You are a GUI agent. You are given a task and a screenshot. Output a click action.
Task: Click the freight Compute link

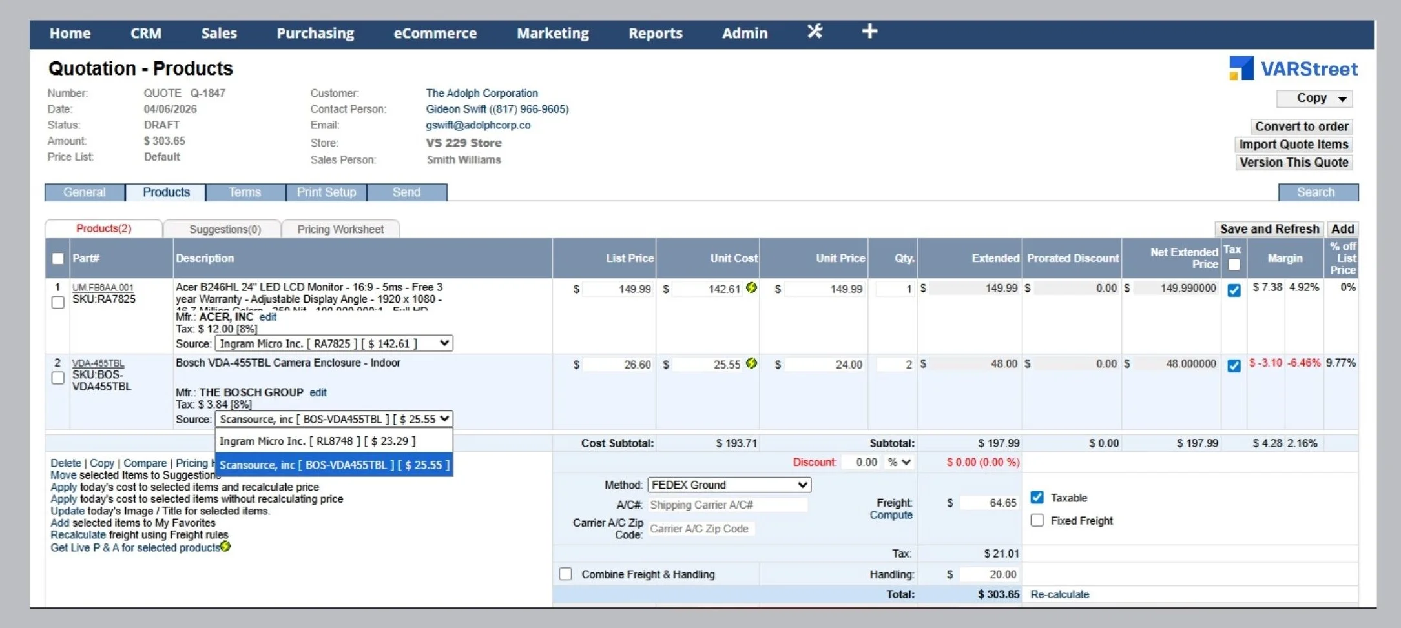click(891, 515)
